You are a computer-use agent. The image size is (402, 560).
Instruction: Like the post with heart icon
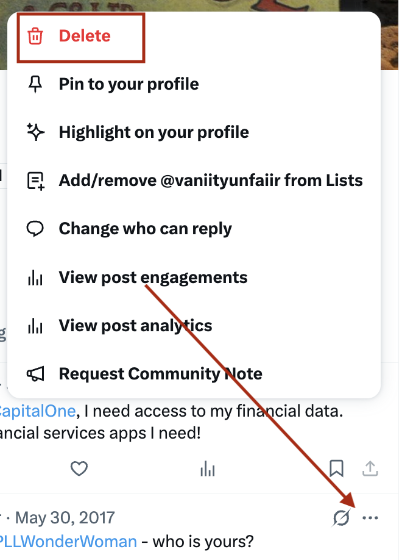click(79, 468)
